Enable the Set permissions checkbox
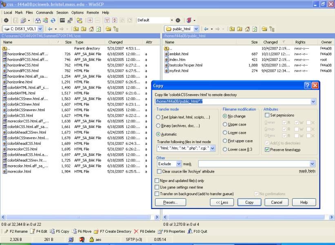The image size is (335, 245). click(267, 115)
